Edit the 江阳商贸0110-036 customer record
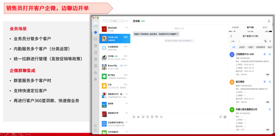 [267, 74]
